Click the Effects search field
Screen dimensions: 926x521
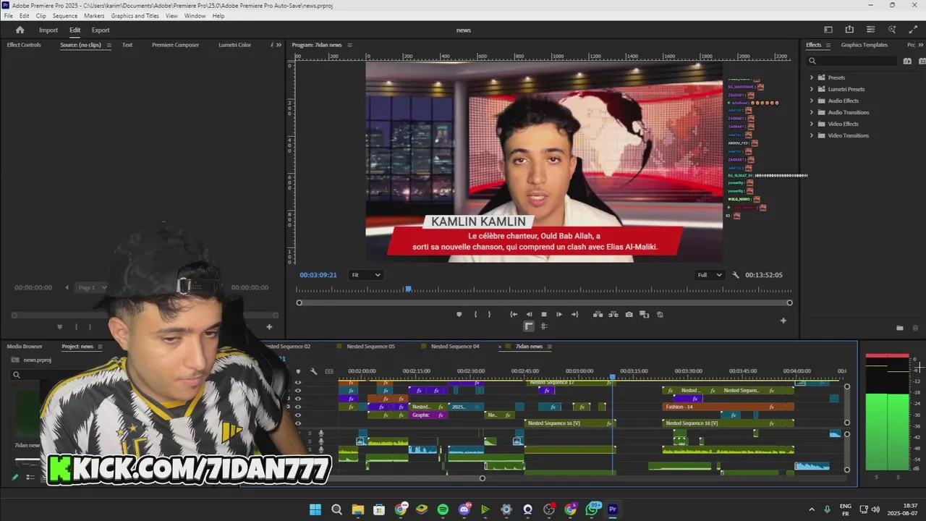click(x=852, y=61)
